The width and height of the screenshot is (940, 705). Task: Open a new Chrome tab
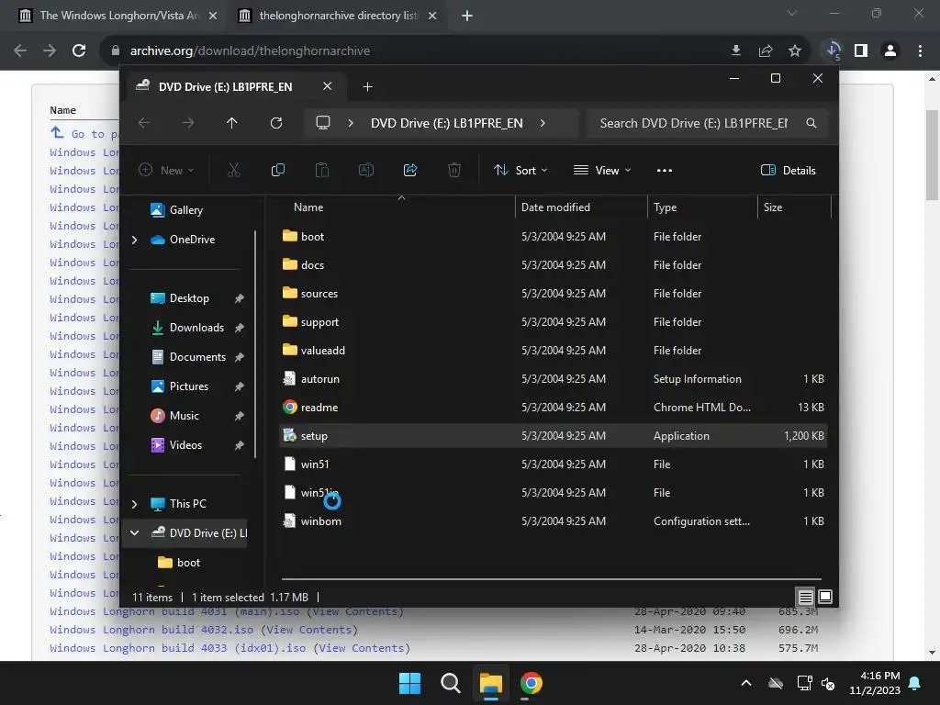point(467,16)
